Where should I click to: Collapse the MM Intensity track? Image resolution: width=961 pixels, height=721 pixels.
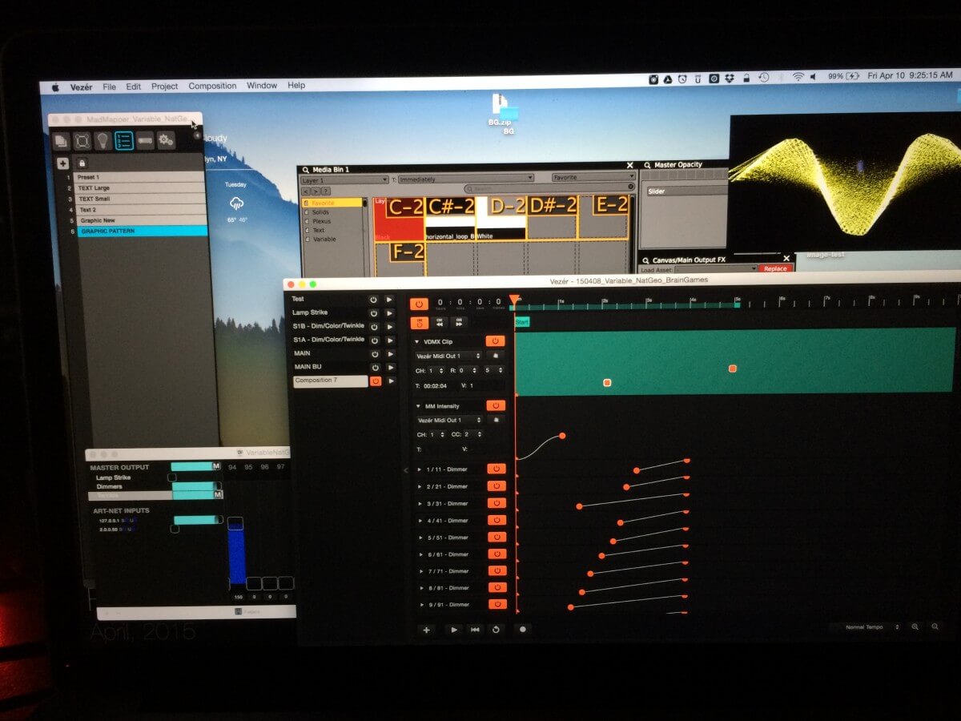[x=417, y=406]
